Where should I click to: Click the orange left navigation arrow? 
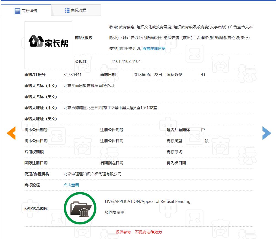point(11,133)
